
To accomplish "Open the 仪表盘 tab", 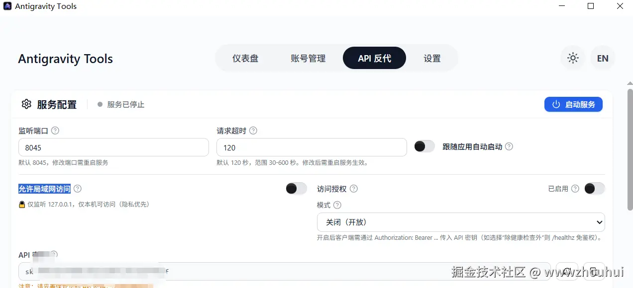I will tap(245, 58).
